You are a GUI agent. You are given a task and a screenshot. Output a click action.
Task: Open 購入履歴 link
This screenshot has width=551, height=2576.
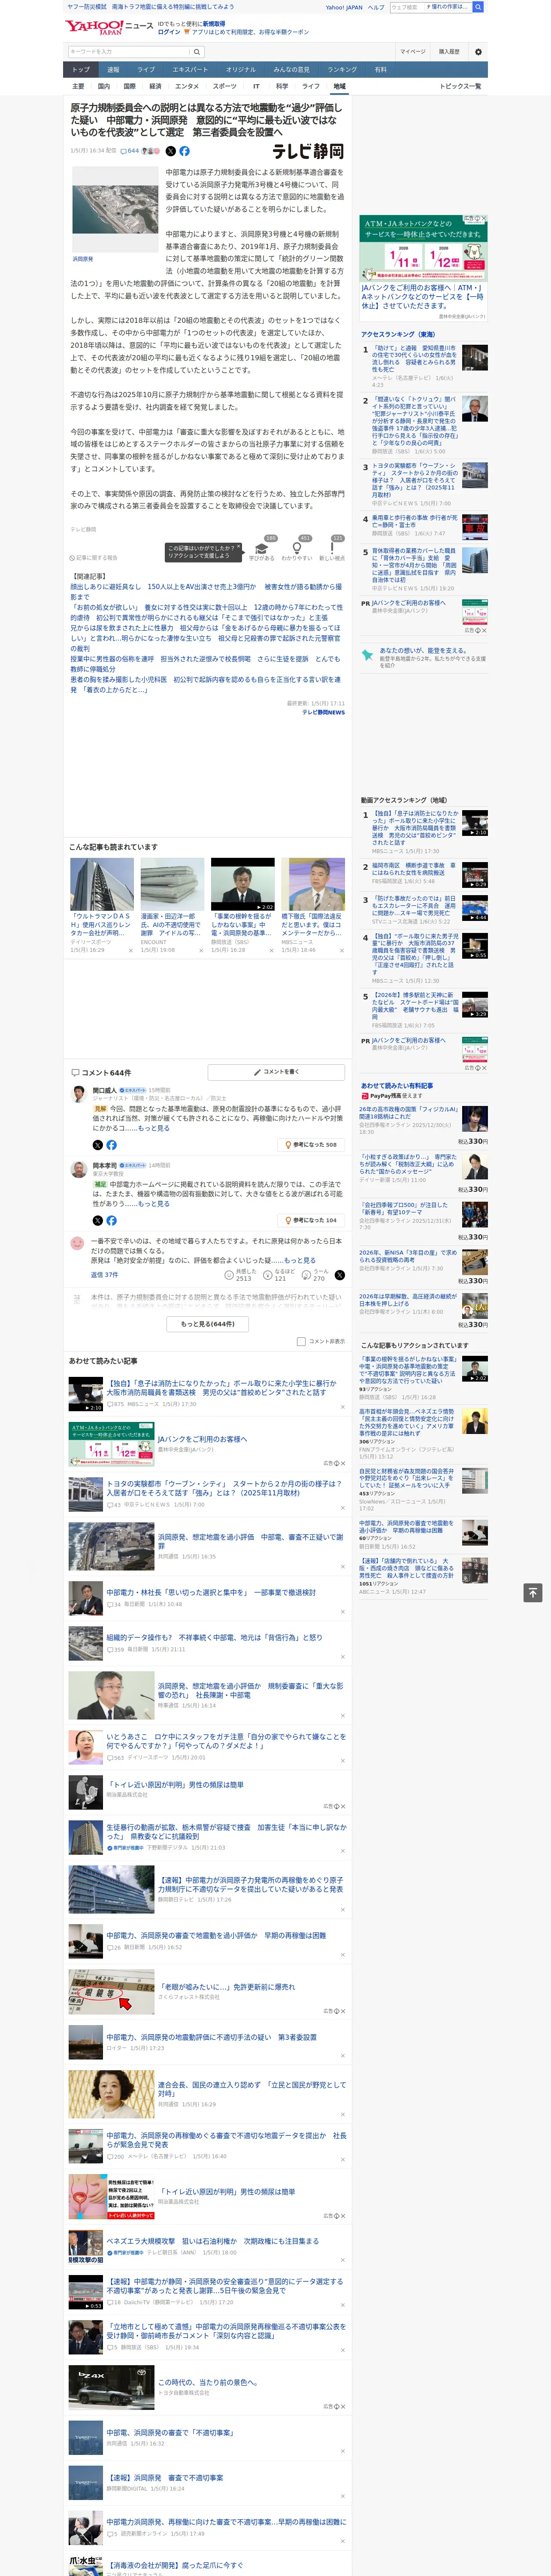pyautogui.click(x=449, y=51)
